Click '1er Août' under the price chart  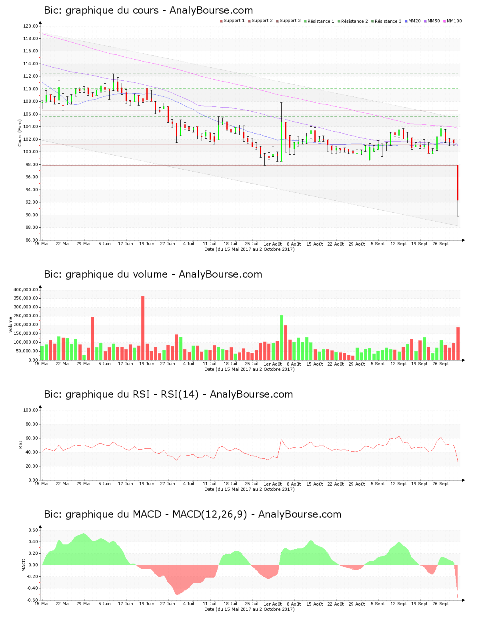(272, 244)
